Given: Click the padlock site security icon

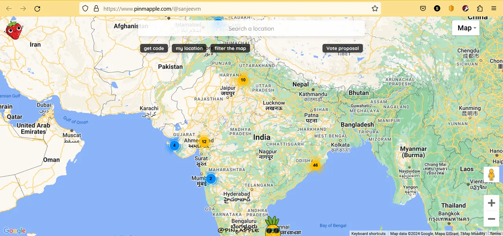Looking at the screenshot, I should click(x=96, y=8).
